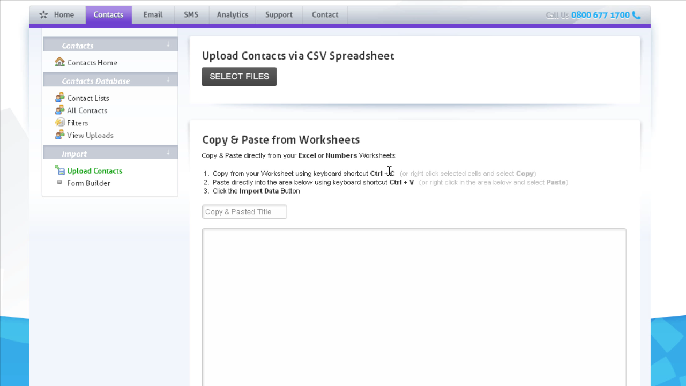
Task: Collapse the Import section arrow
Action: tap(168, 153)
